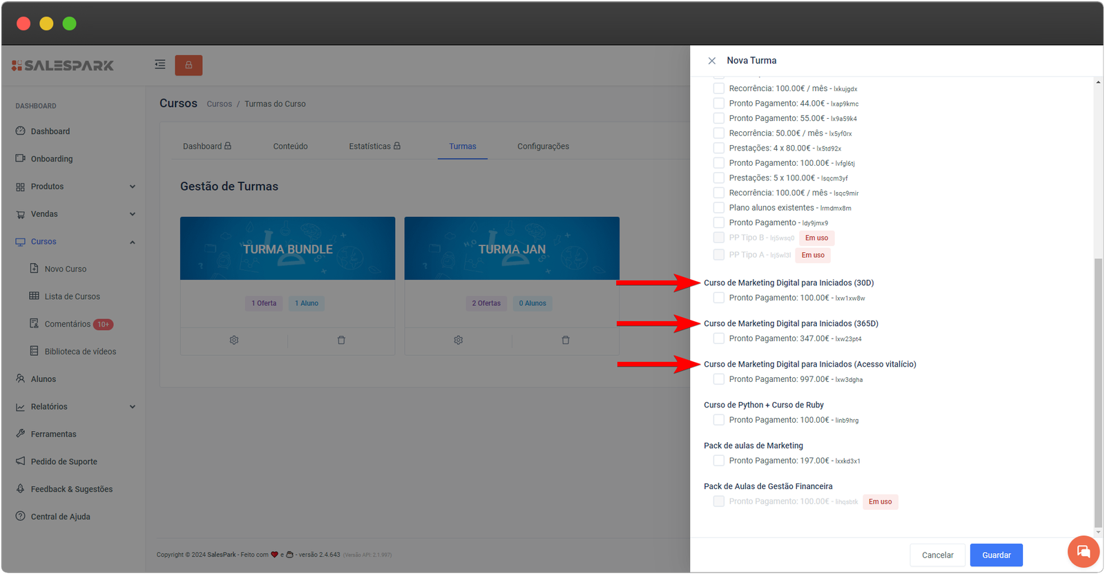Open the live chat bubble icon
Screen dimensions: 1105x574
[1083, 551]
